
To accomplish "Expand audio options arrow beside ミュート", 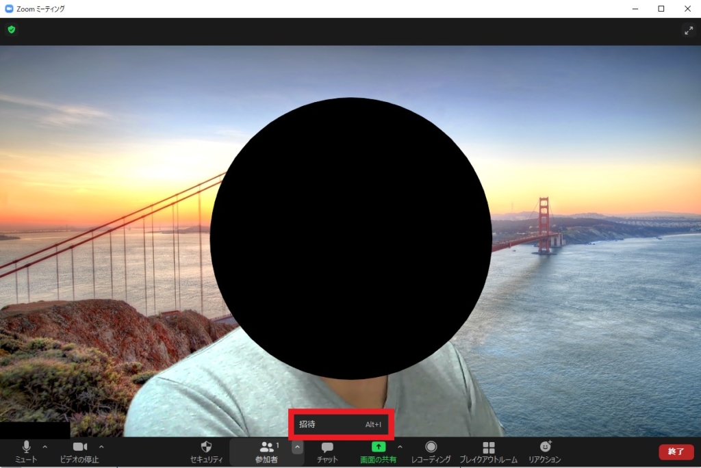I will coord(44,447).
